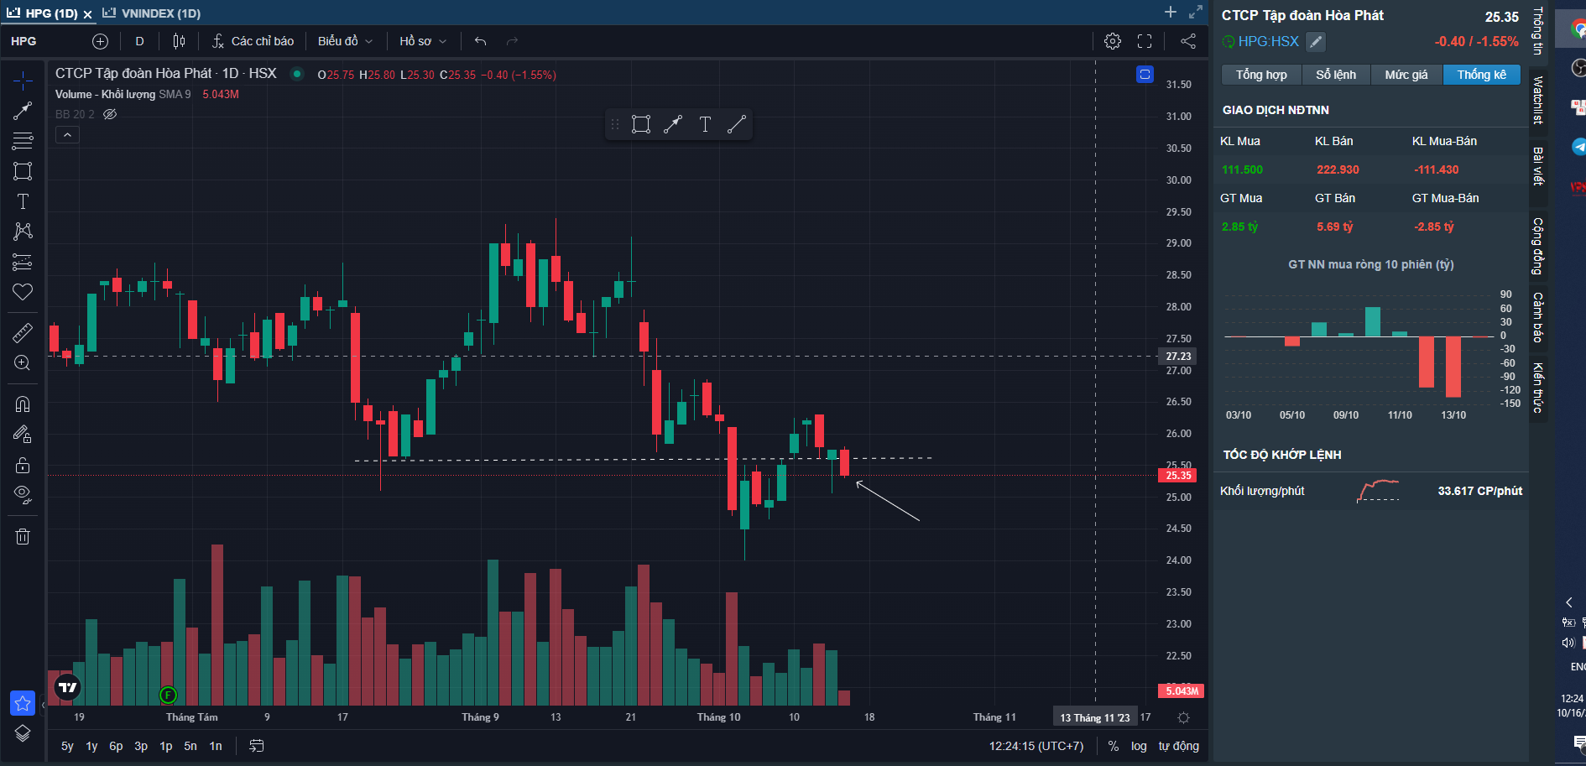1586x766 pixels.
Task: Add a new chart tab with plus
Action: click(1171, 12)
